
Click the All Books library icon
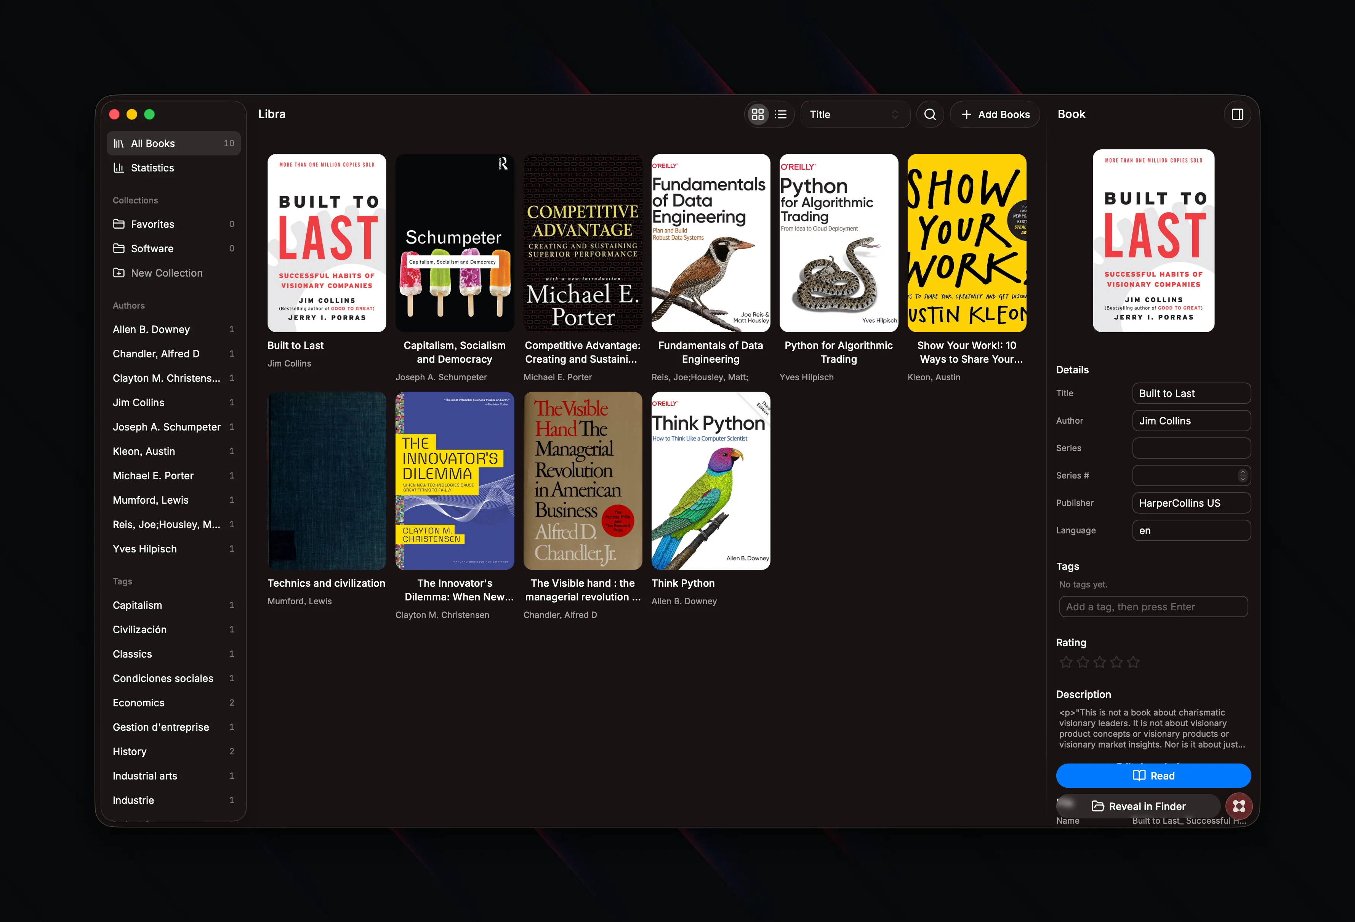pyautogui.click(x=119, y=143)
